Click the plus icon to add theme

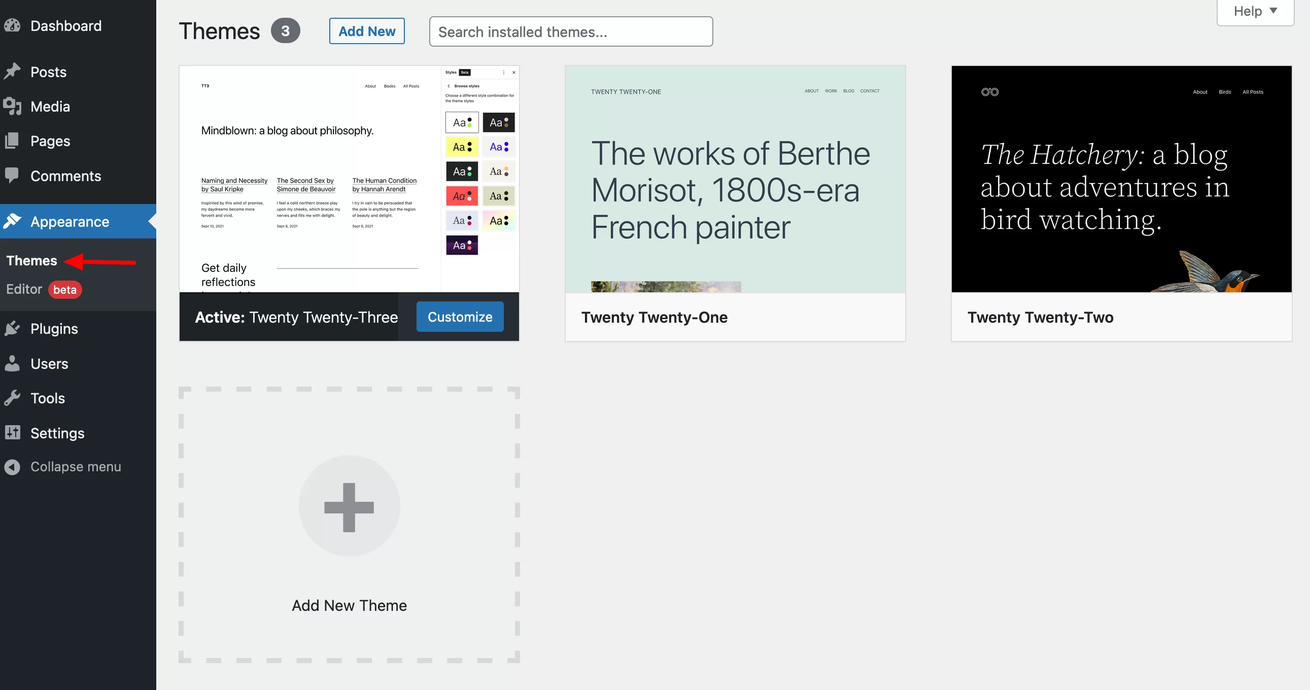tap(350, 506)
